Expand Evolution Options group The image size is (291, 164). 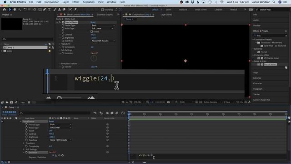pyautogui.click(x=60, y=64)
